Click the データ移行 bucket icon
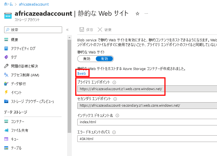 point(6,84)
